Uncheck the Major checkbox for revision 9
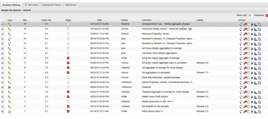Image resolution: width=268 pixels, height=119 pixels. click(x=68, y=72)
